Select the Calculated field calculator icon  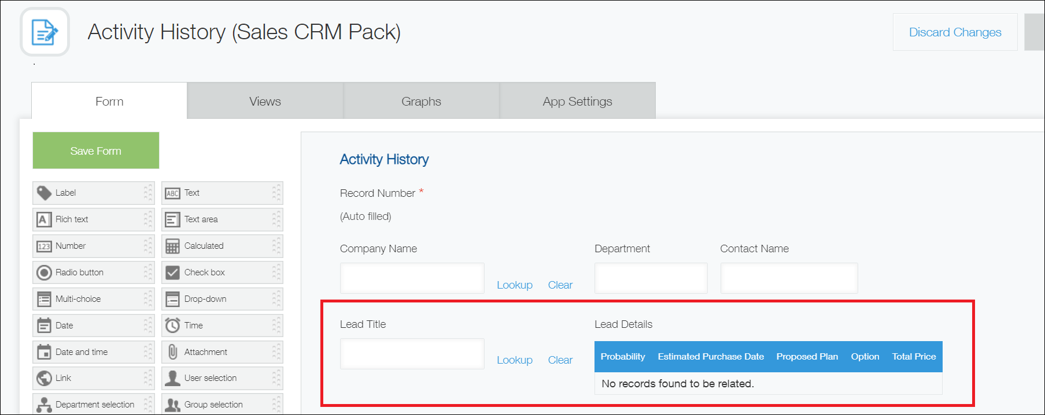[x=172, y=246]
